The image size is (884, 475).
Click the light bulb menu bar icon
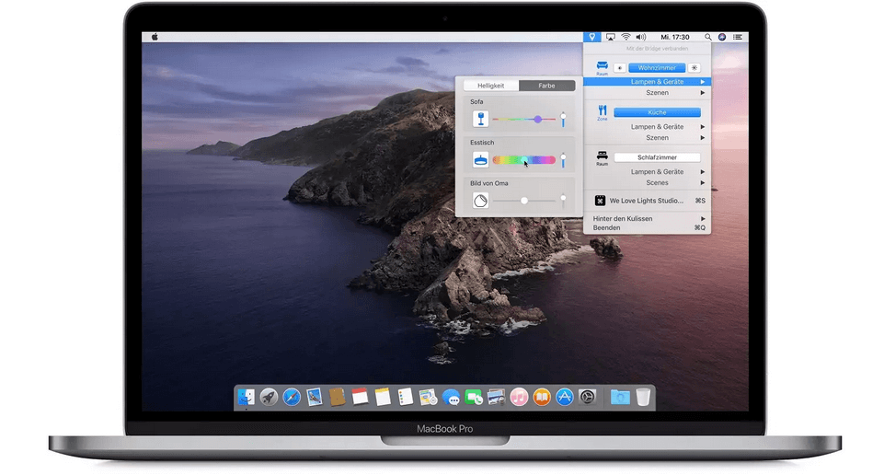tap(593, 37)
